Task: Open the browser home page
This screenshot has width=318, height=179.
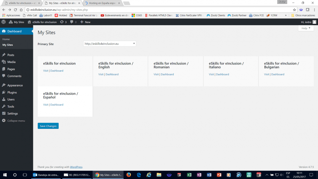Action: [21, 10]
